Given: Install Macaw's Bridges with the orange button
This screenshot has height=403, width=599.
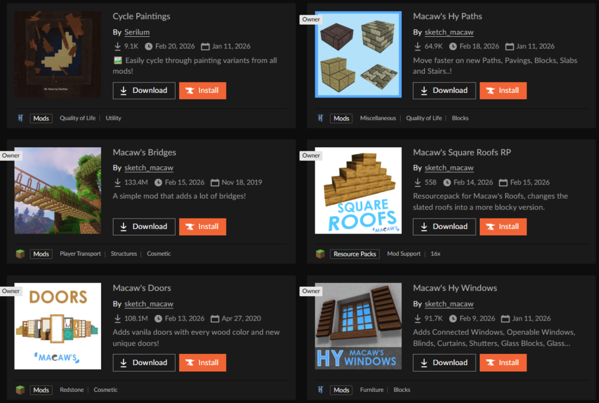Looking at the screenshot, I should (x=202, y=227).
